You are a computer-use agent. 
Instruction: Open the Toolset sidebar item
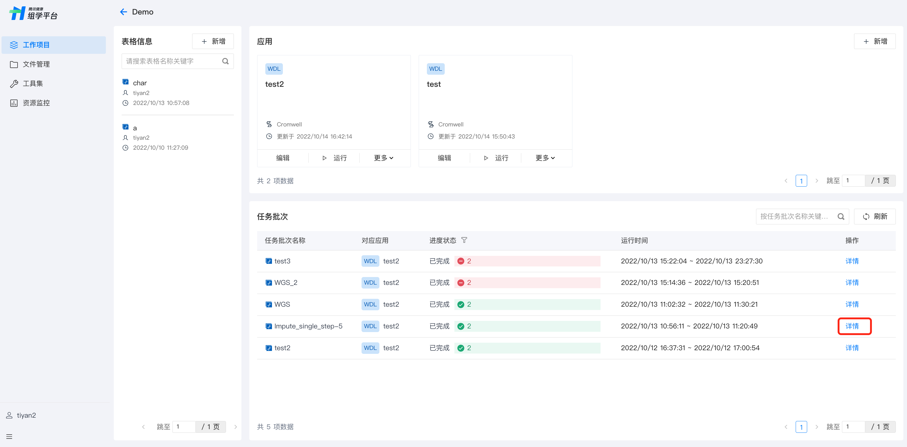32,84
